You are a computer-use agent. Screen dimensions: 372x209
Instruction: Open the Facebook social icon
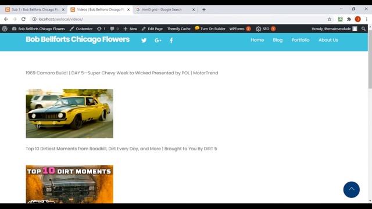(x=171, y=40)
